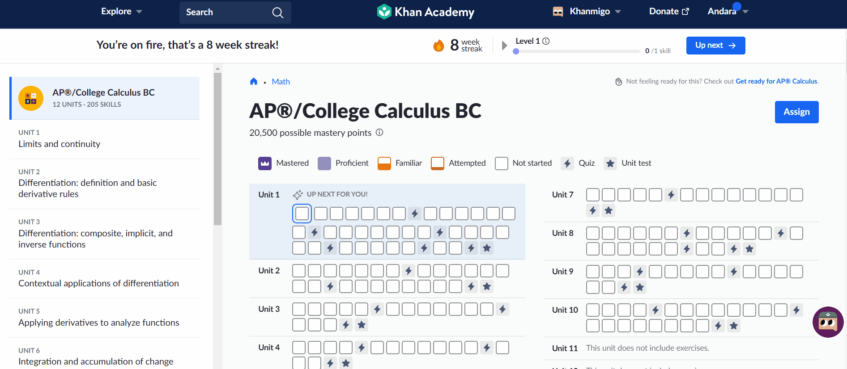The image size is (847, 369).
Task: Open the Khanmigo chat avatar bubble
Action: tap(828, 322)
